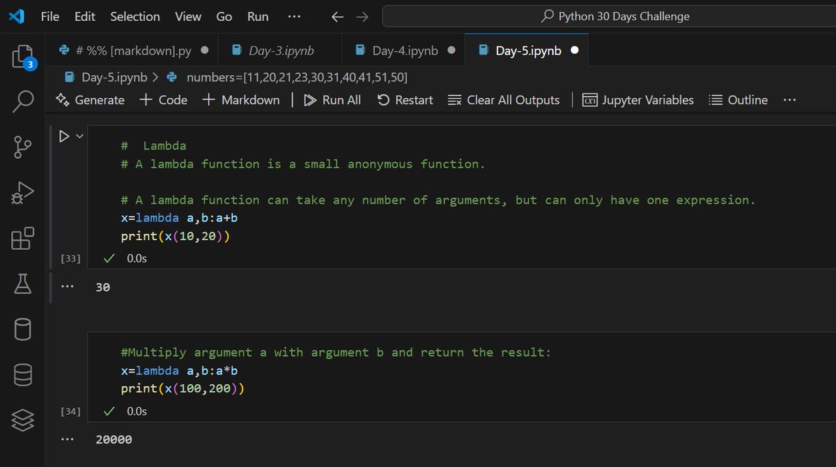Open run options dropdown beside cell run button
The height and width of the screenshot is (467, 836).
click(x=79, y=136)
